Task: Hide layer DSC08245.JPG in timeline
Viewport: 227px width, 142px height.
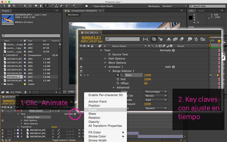Action: click(3, 130)
